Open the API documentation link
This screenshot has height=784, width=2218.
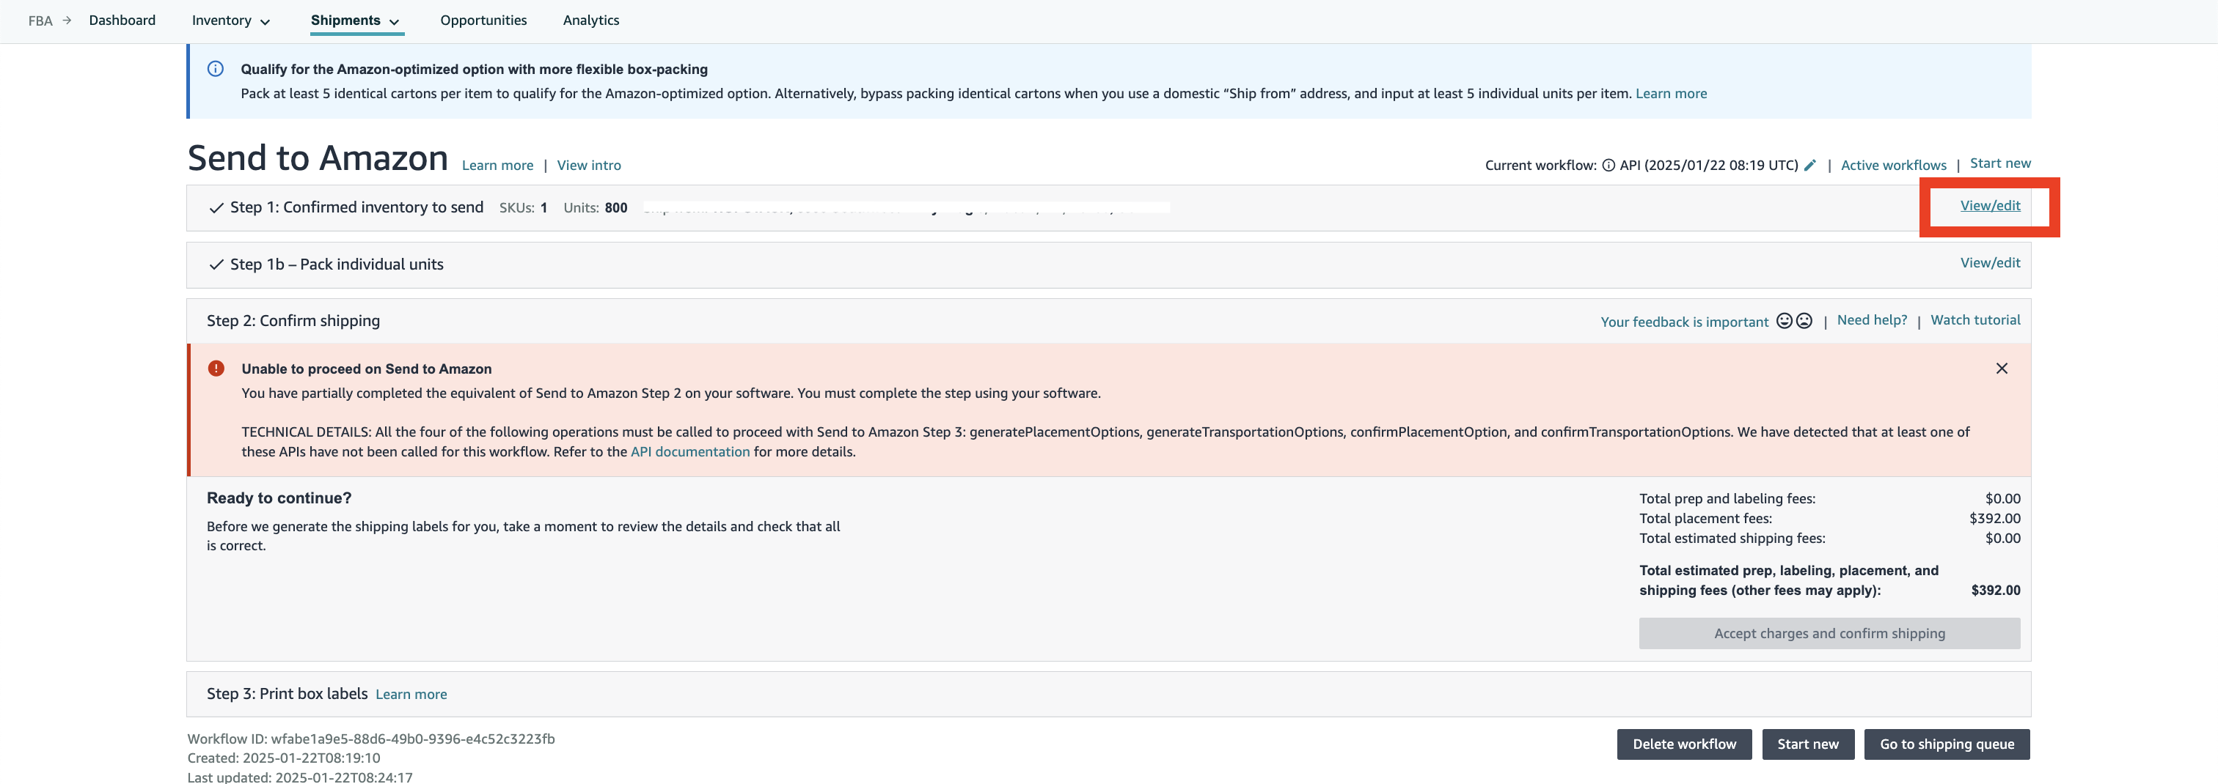(689, 452)
